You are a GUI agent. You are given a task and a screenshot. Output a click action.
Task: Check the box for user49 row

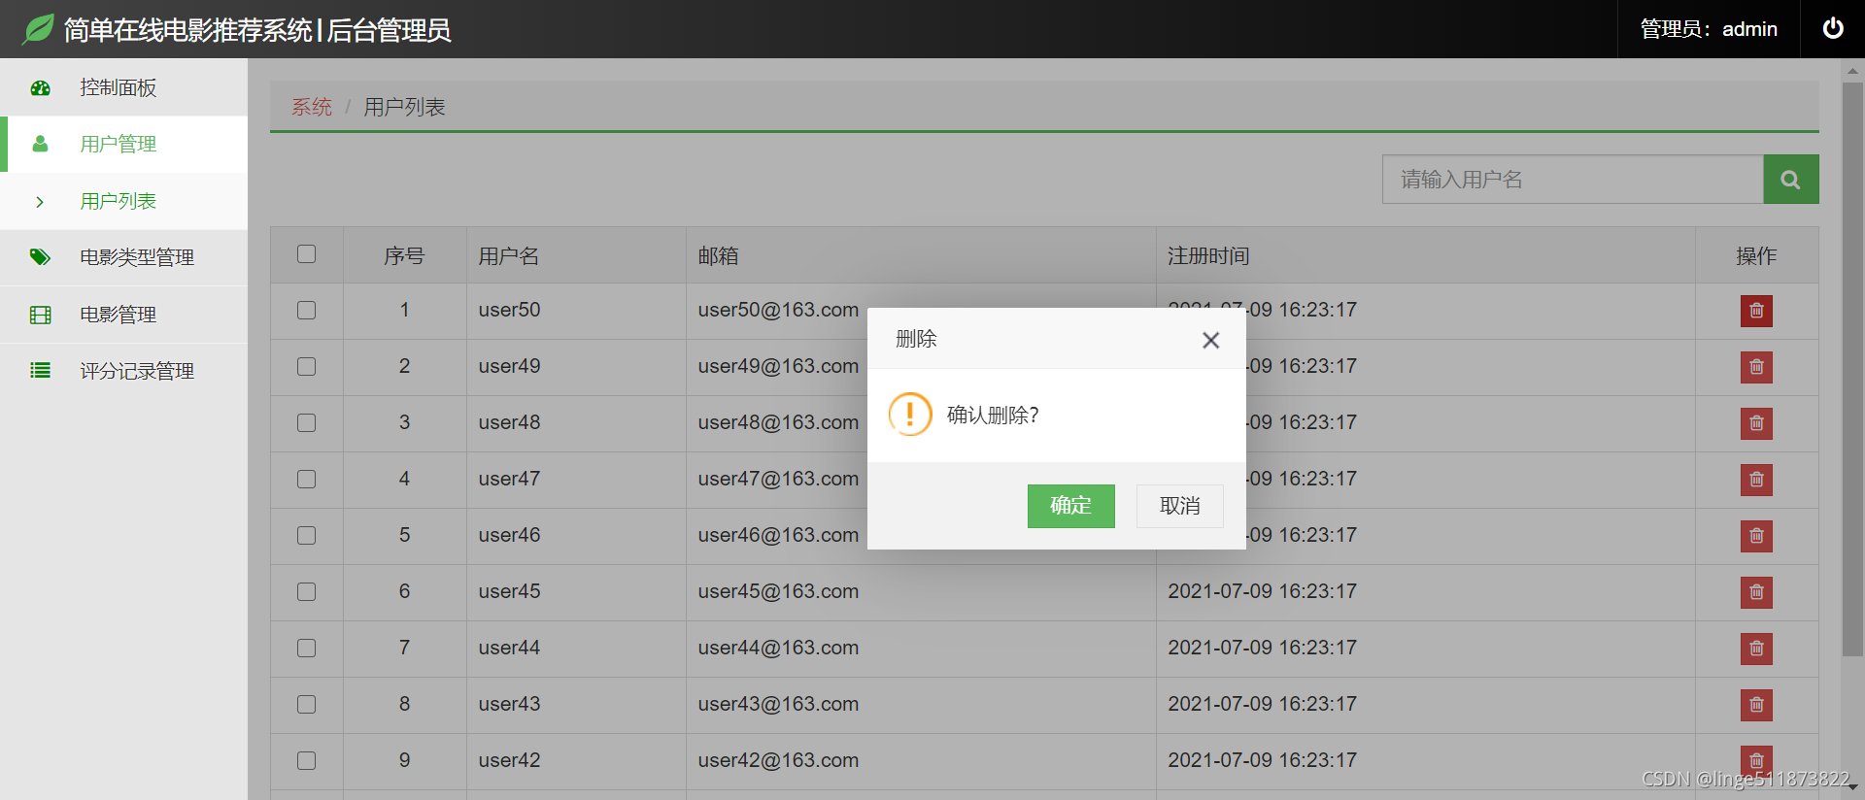click(x=307, y=366)
